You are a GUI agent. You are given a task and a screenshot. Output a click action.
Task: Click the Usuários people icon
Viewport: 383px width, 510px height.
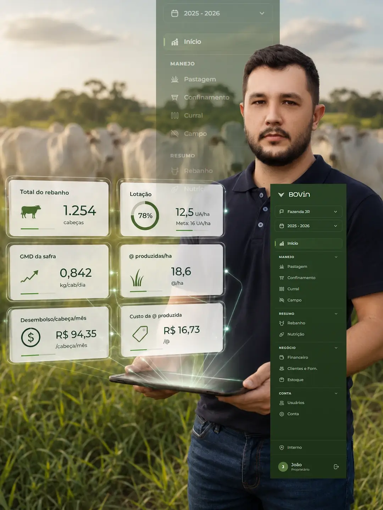click(x=282, y=403)
